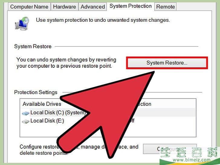Switch to the Computer Name tab
Screen dimensions: 220x165
click(29, 7)
